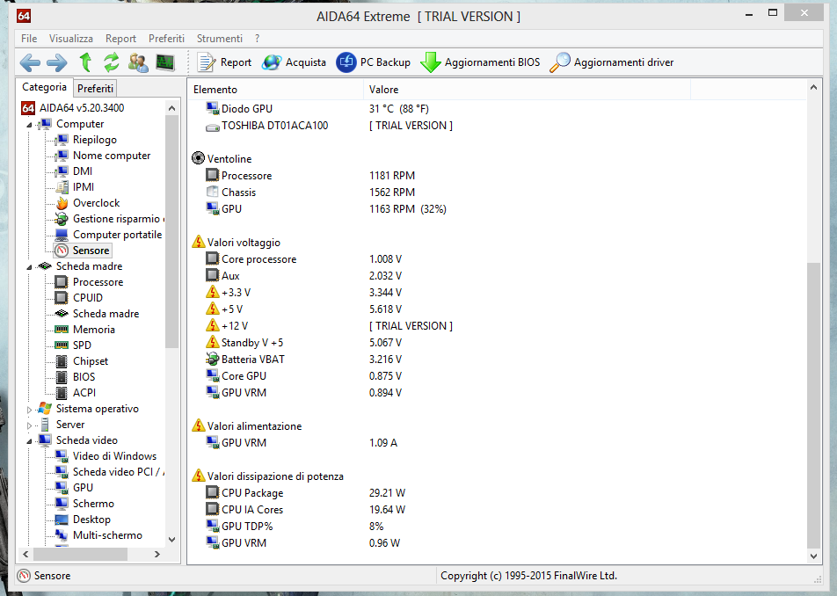Click the Report toolbar button
Screen dimensions: 837x596
tap(224, 62)
